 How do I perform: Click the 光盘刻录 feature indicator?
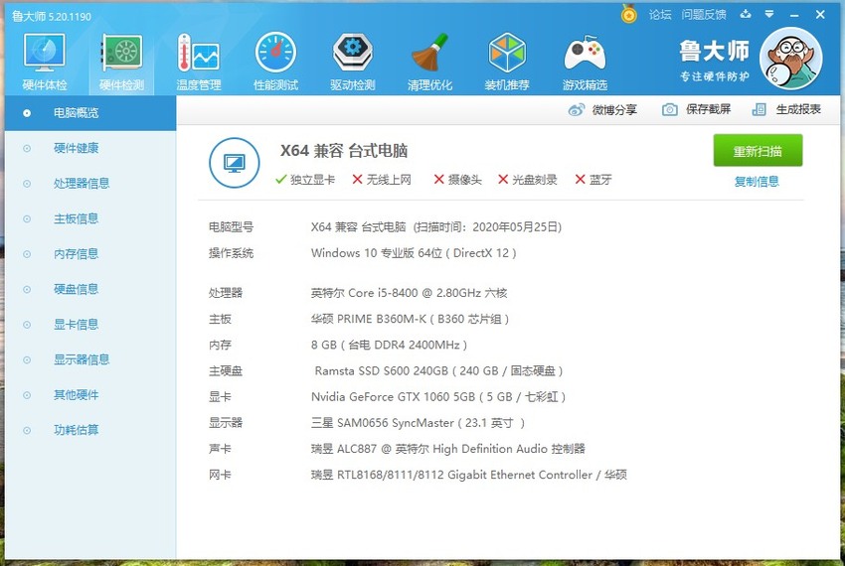528,180
